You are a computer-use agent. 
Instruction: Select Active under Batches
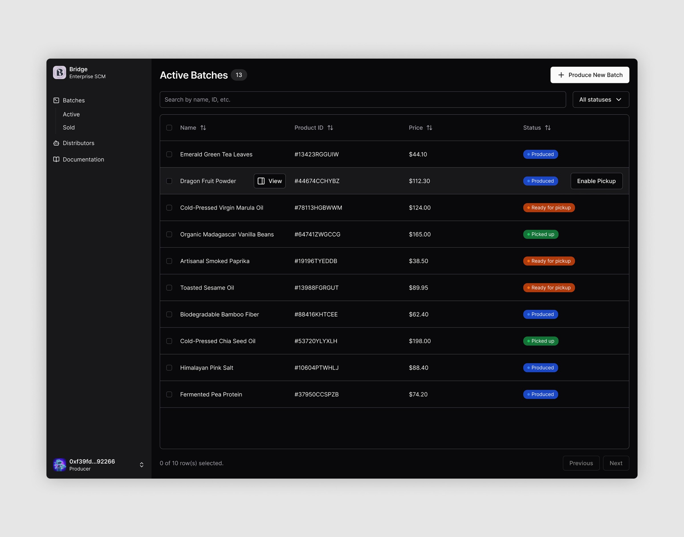pos(71,114)
